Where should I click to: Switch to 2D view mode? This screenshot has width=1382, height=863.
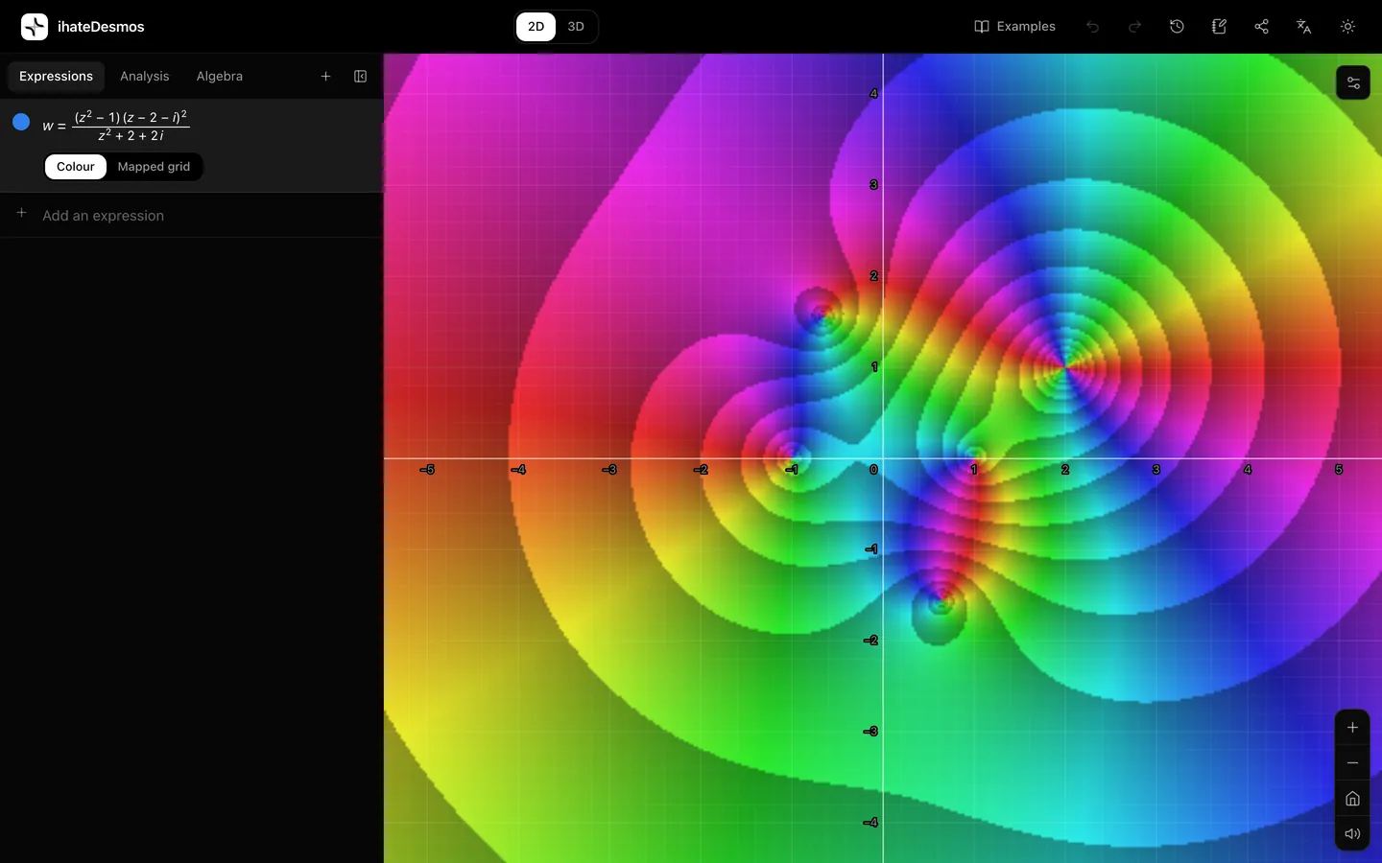coord(536,27)
